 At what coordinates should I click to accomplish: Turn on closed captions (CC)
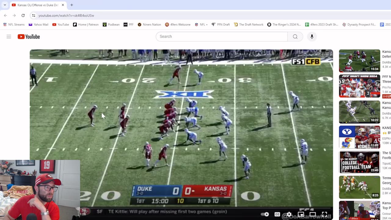point(277,214)
